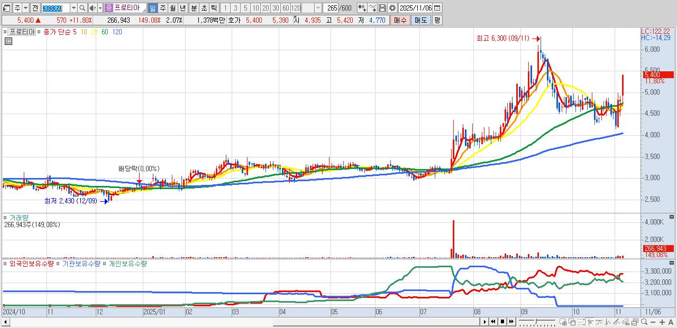Screen dimensions: 677x328
Task: Click the magnifier stock search icon
Action: (82, 8)
